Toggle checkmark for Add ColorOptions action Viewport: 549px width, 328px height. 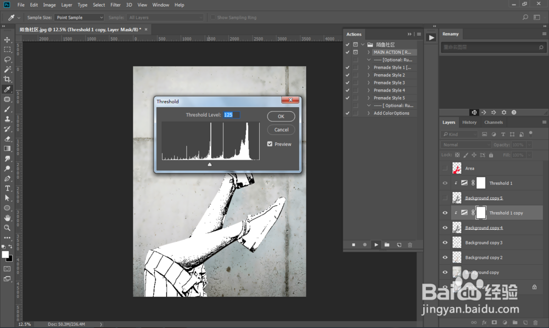pos(348,113)
